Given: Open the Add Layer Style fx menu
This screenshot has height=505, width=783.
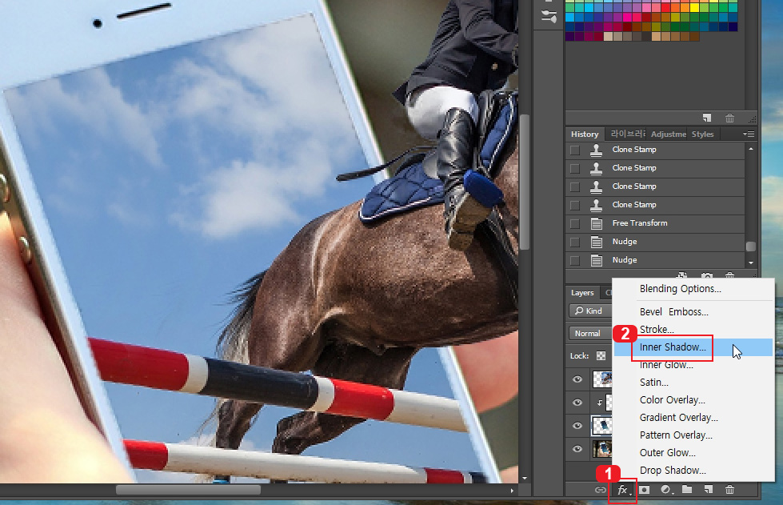Looking at the screenshot, I should pos(623,489).
